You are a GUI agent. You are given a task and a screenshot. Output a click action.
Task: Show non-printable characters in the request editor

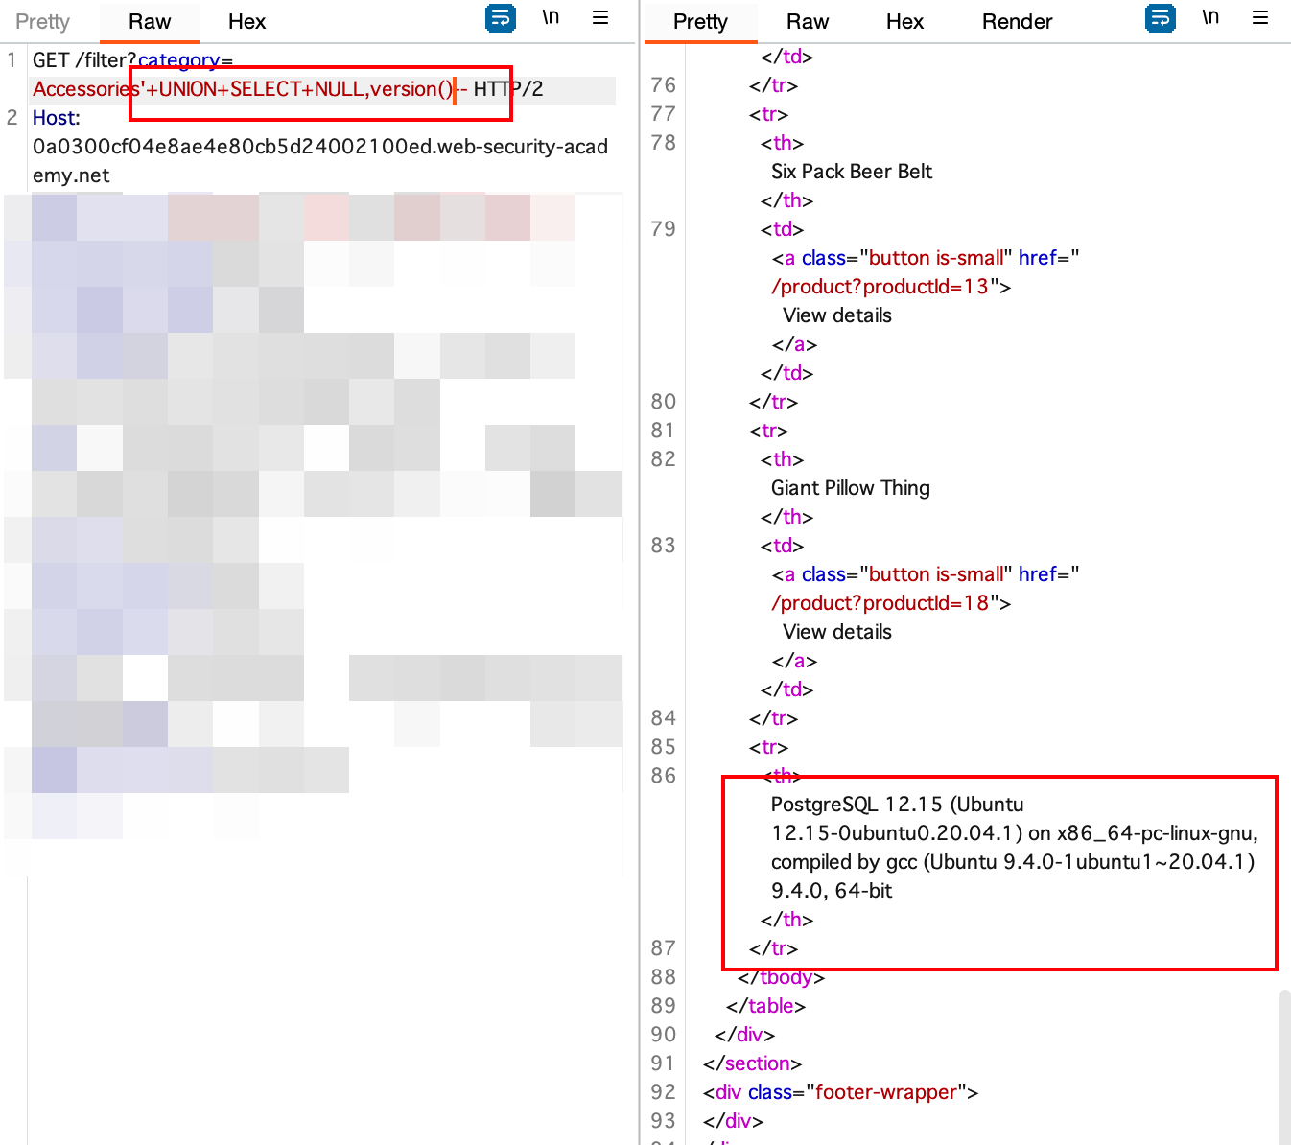coord(552,17)
